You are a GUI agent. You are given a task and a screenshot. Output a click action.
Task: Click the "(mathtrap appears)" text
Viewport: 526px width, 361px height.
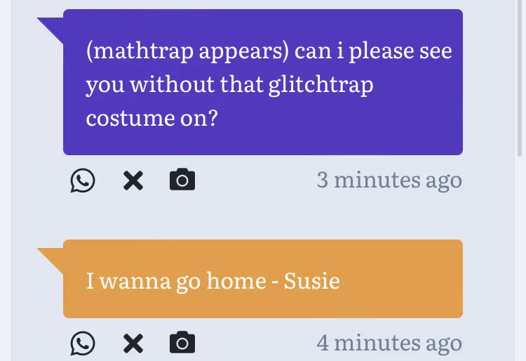click(187, 51)
